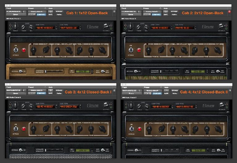Click the CUT tone knob in Cab 3

(102, 129)
